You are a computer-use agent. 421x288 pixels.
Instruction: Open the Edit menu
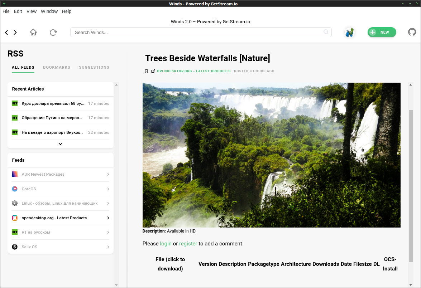18,11
